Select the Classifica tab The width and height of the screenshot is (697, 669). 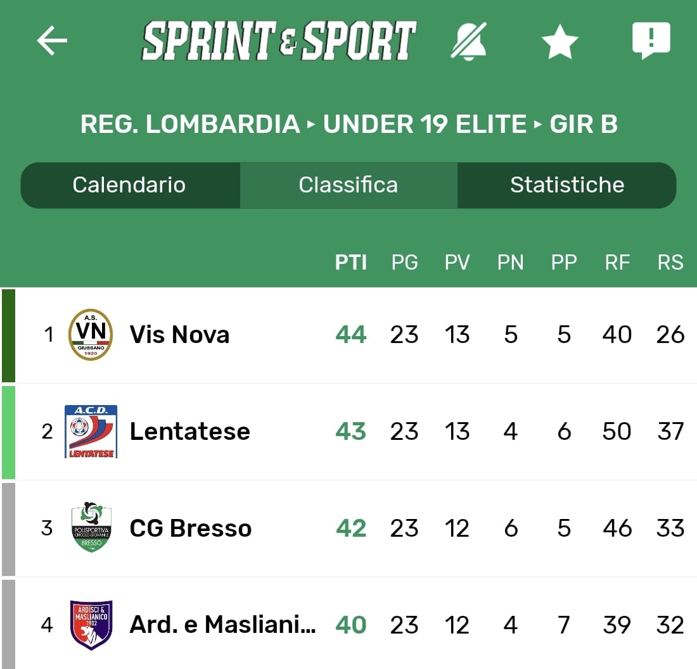pyautogui.click(x=348, y=185)
